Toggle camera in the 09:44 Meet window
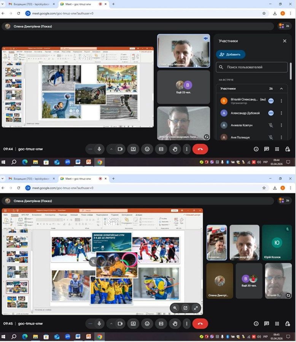 (120, 149)
